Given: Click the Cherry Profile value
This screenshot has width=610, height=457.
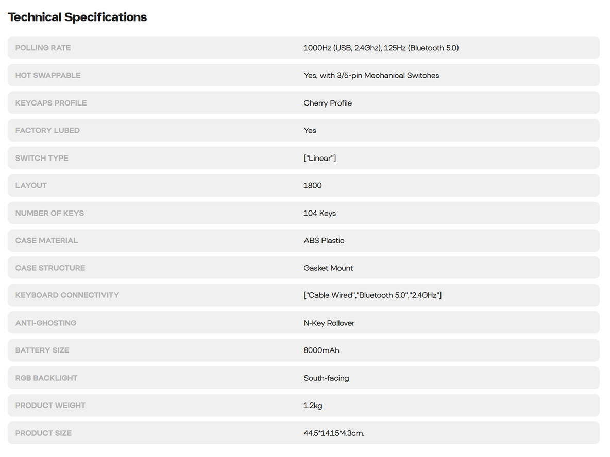Looking at the screenshot, I should (328, 103).
